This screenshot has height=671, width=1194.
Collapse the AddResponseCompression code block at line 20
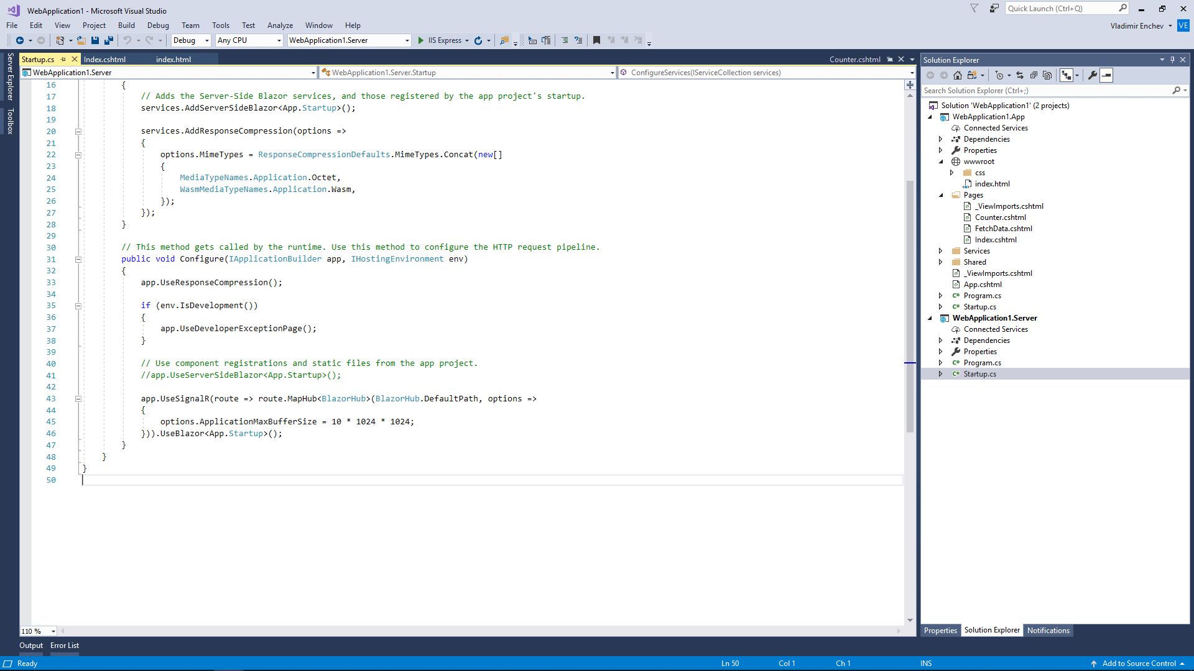pos(78,132)
